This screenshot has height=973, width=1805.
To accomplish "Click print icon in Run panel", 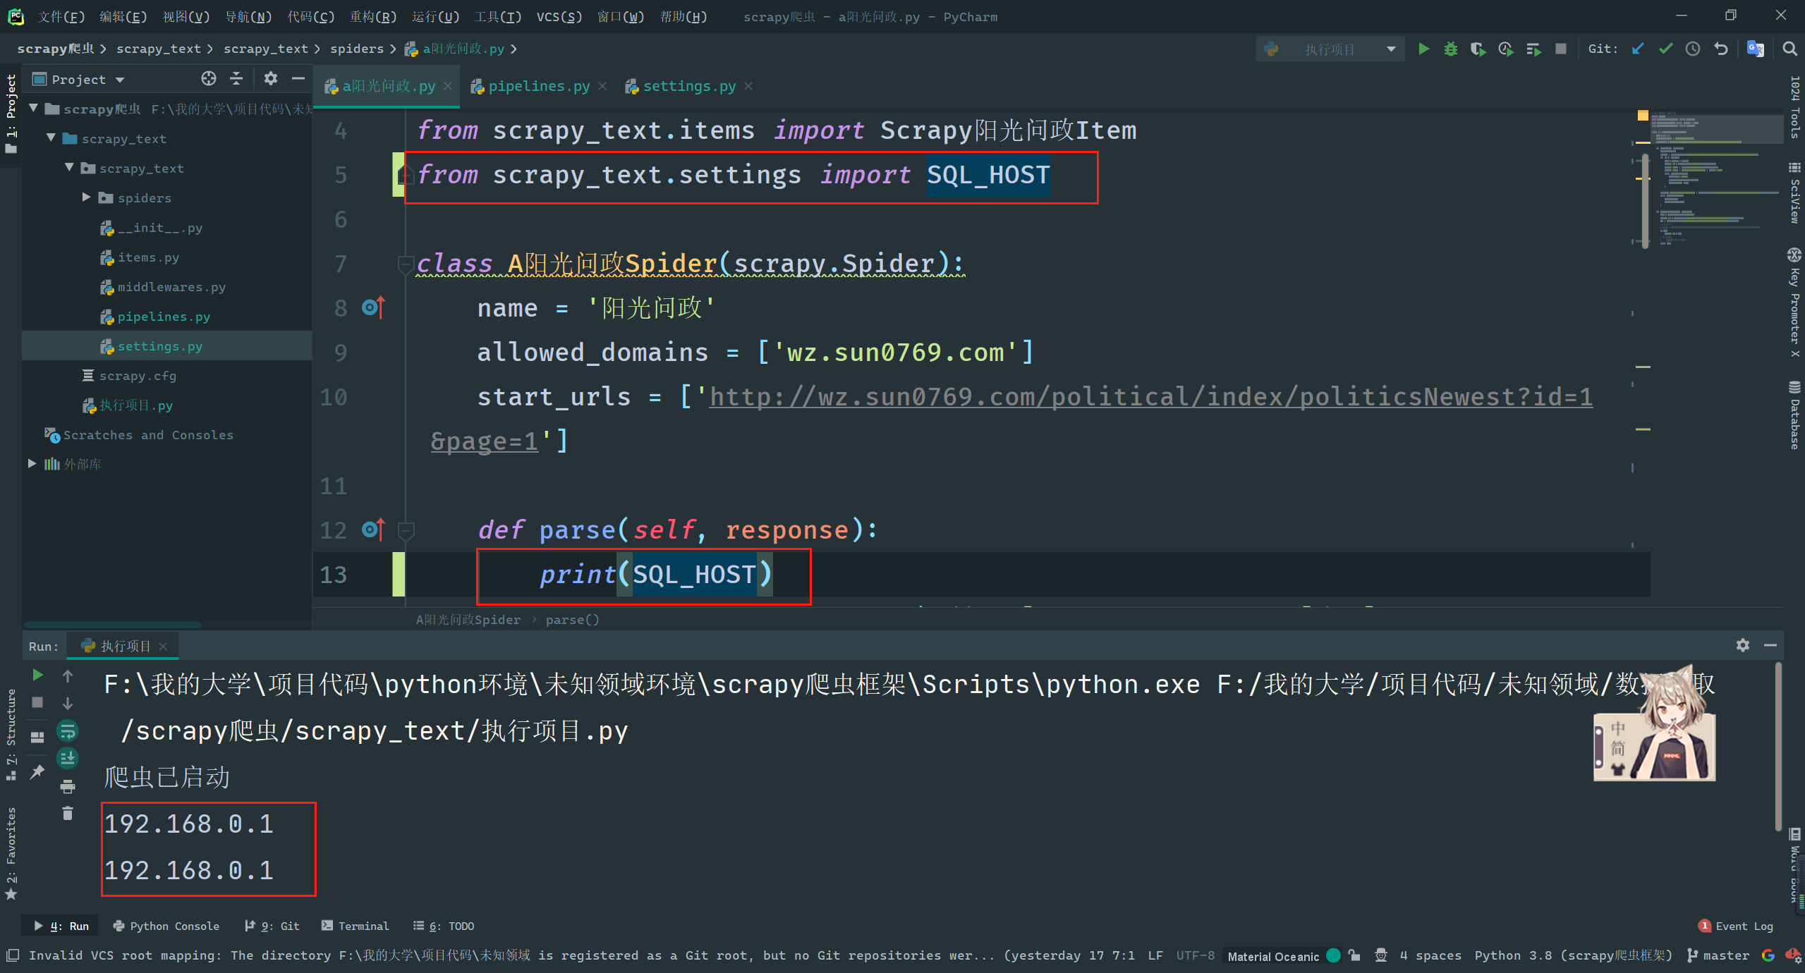I will pyautogui.click(x=68, y=785).
